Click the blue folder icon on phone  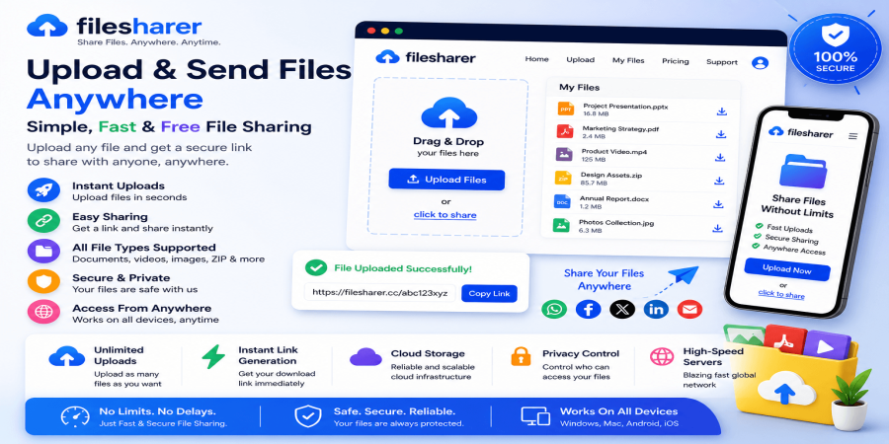(x=802, y=171)
